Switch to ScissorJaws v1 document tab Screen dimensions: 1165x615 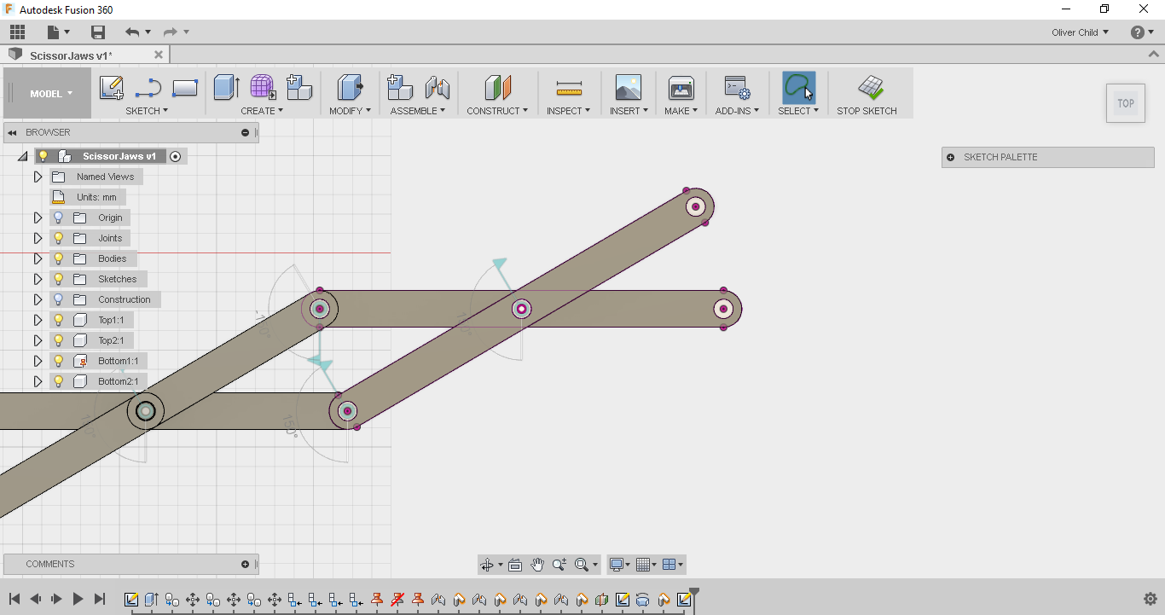[71, 55]
